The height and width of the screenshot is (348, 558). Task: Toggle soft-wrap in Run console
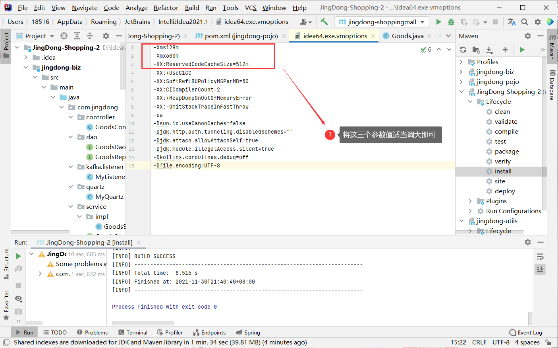(540, 257)
